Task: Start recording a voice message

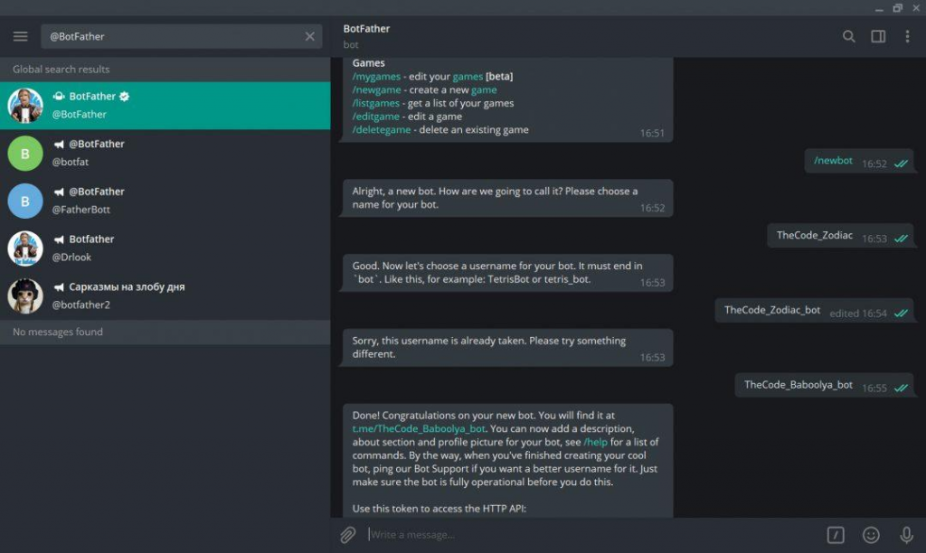Action: [x=906, y=535]
